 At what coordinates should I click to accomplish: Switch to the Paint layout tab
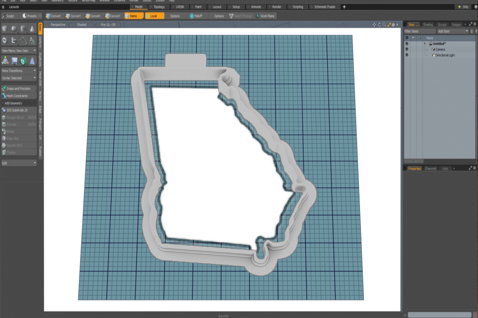tap(197, 7)
